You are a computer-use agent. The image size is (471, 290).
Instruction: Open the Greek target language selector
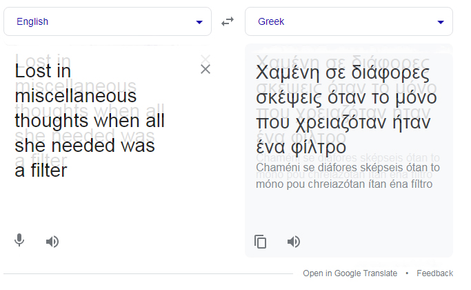pyautogui.click(x=345, y=22)
